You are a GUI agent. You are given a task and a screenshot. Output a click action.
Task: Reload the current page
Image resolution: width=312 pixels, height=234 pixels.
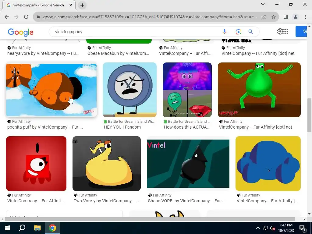click(26, 17)
